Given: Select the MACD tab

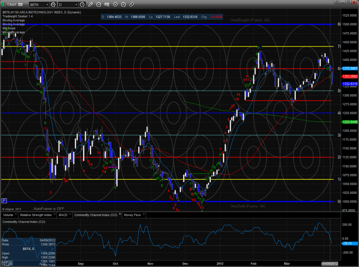Looking at the screenshot, I should coord(63,215).
